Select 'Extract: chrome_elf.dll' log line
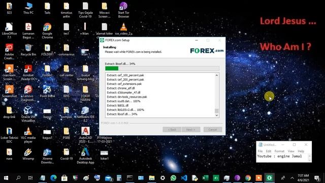This screenshot has height=183, width=325. pyautogui.click(x=121, y=88)
